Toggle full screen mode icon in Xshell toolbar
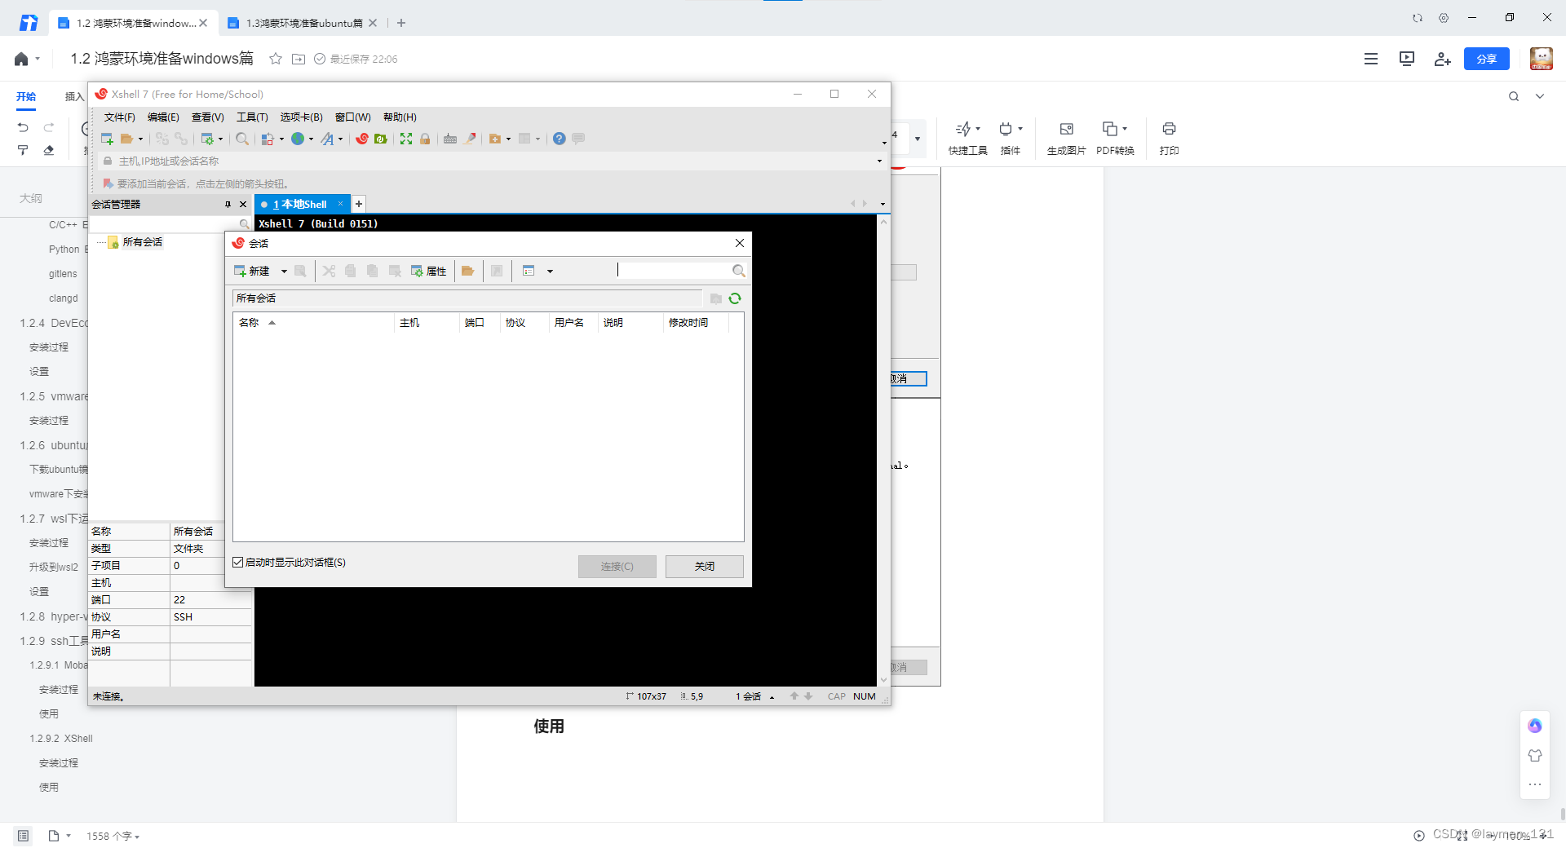 tap(406, 139)
